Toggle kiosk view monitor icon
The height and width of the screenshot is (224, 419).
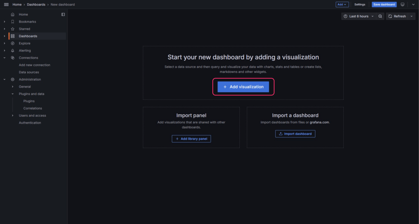click(x=402, y=5)
